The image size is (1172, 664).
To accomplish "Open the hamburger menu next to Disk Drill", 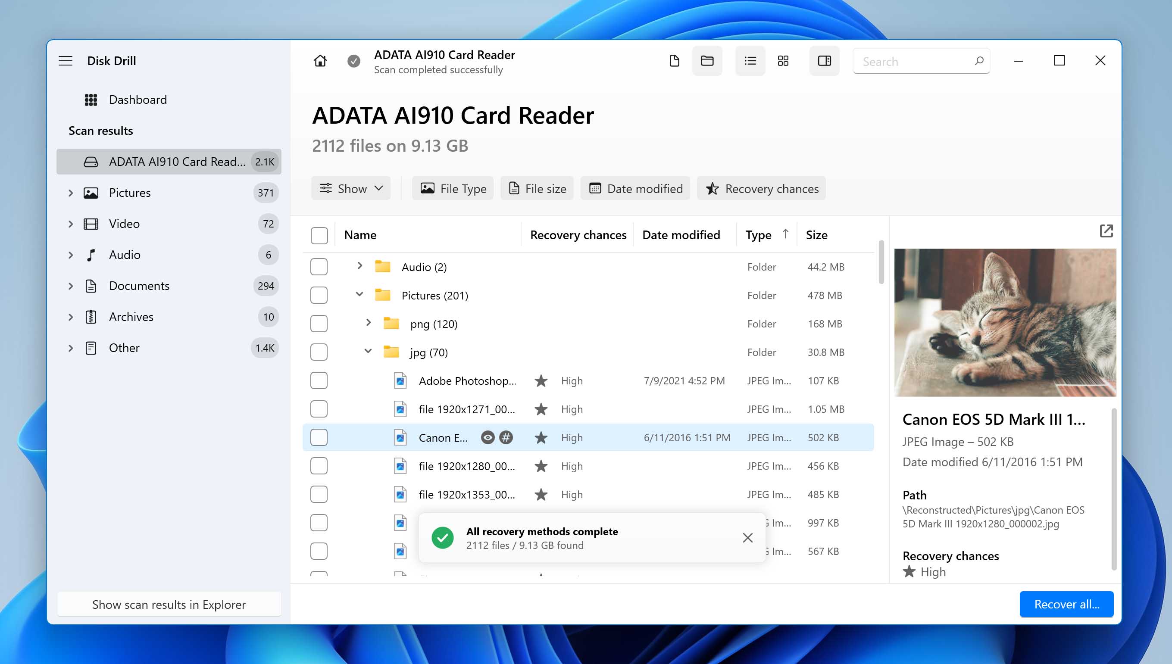I will tap(65, 61).
